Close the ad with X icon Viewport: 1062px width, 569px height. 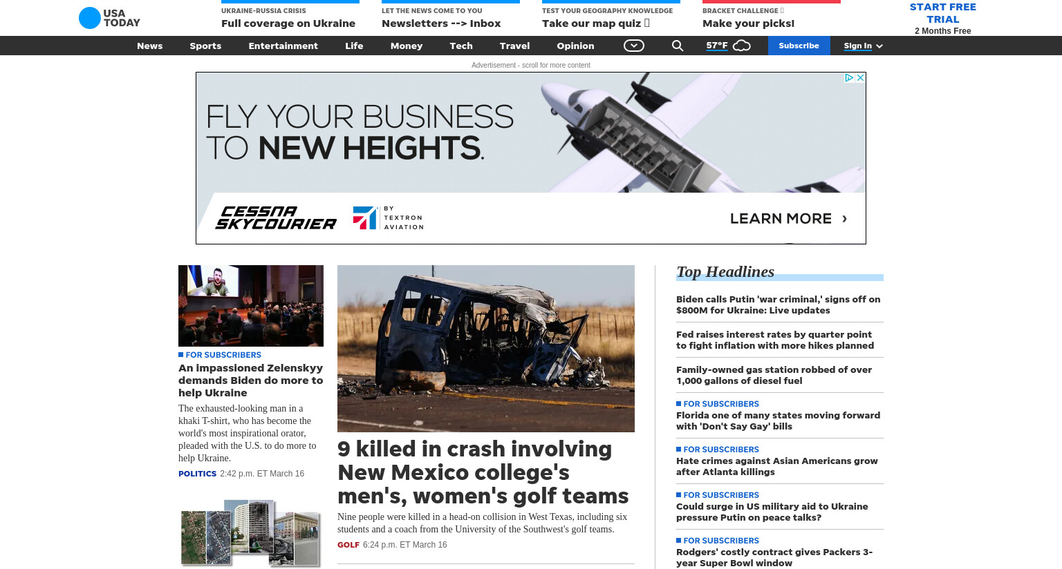pos(861,78)
